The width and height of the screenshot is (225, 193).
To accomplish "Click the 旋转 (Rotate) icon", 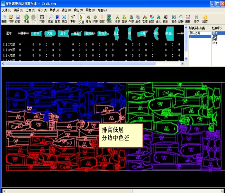I will click(181, 19).
